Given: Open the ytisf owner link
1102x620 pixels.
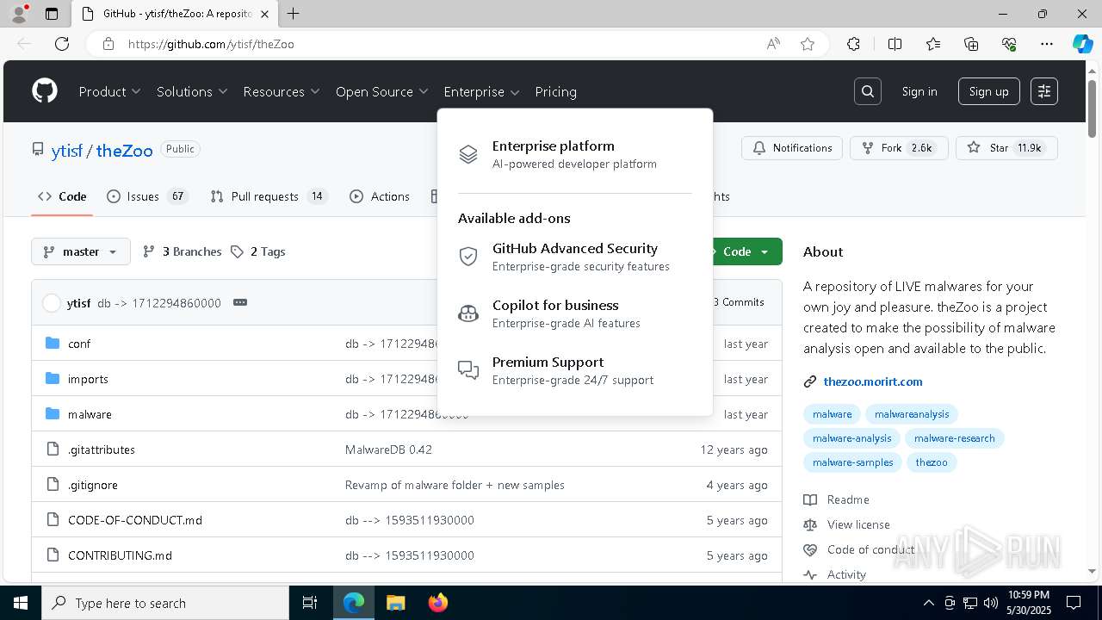Looking at the screenshot, I should pos(67,151).
